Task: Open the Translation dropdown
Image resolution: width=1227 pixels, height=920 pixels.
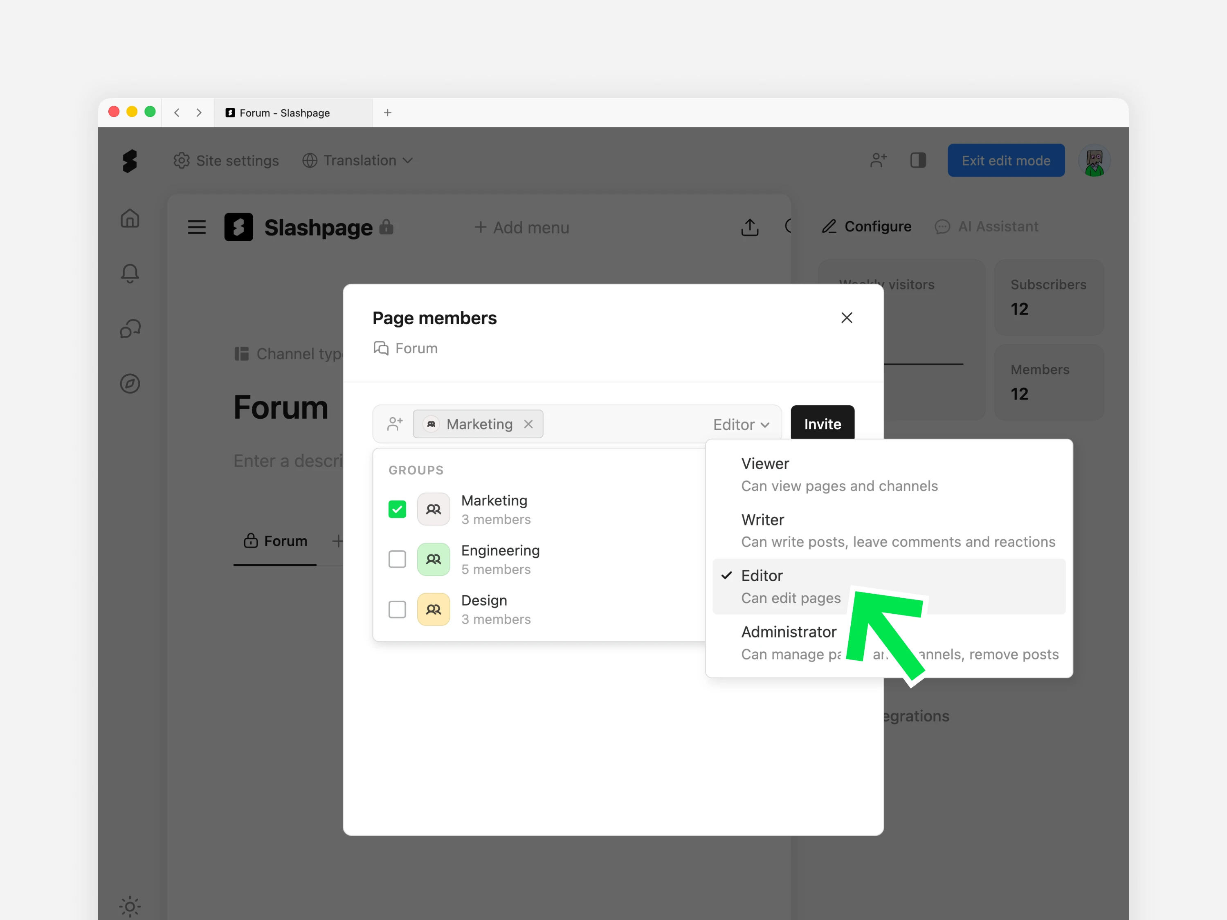Action: [358, 160]
